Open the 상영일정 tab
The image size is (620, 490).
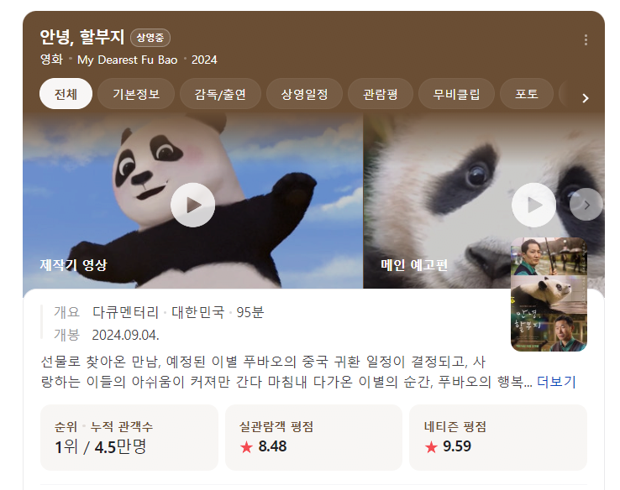click(304, 94)
